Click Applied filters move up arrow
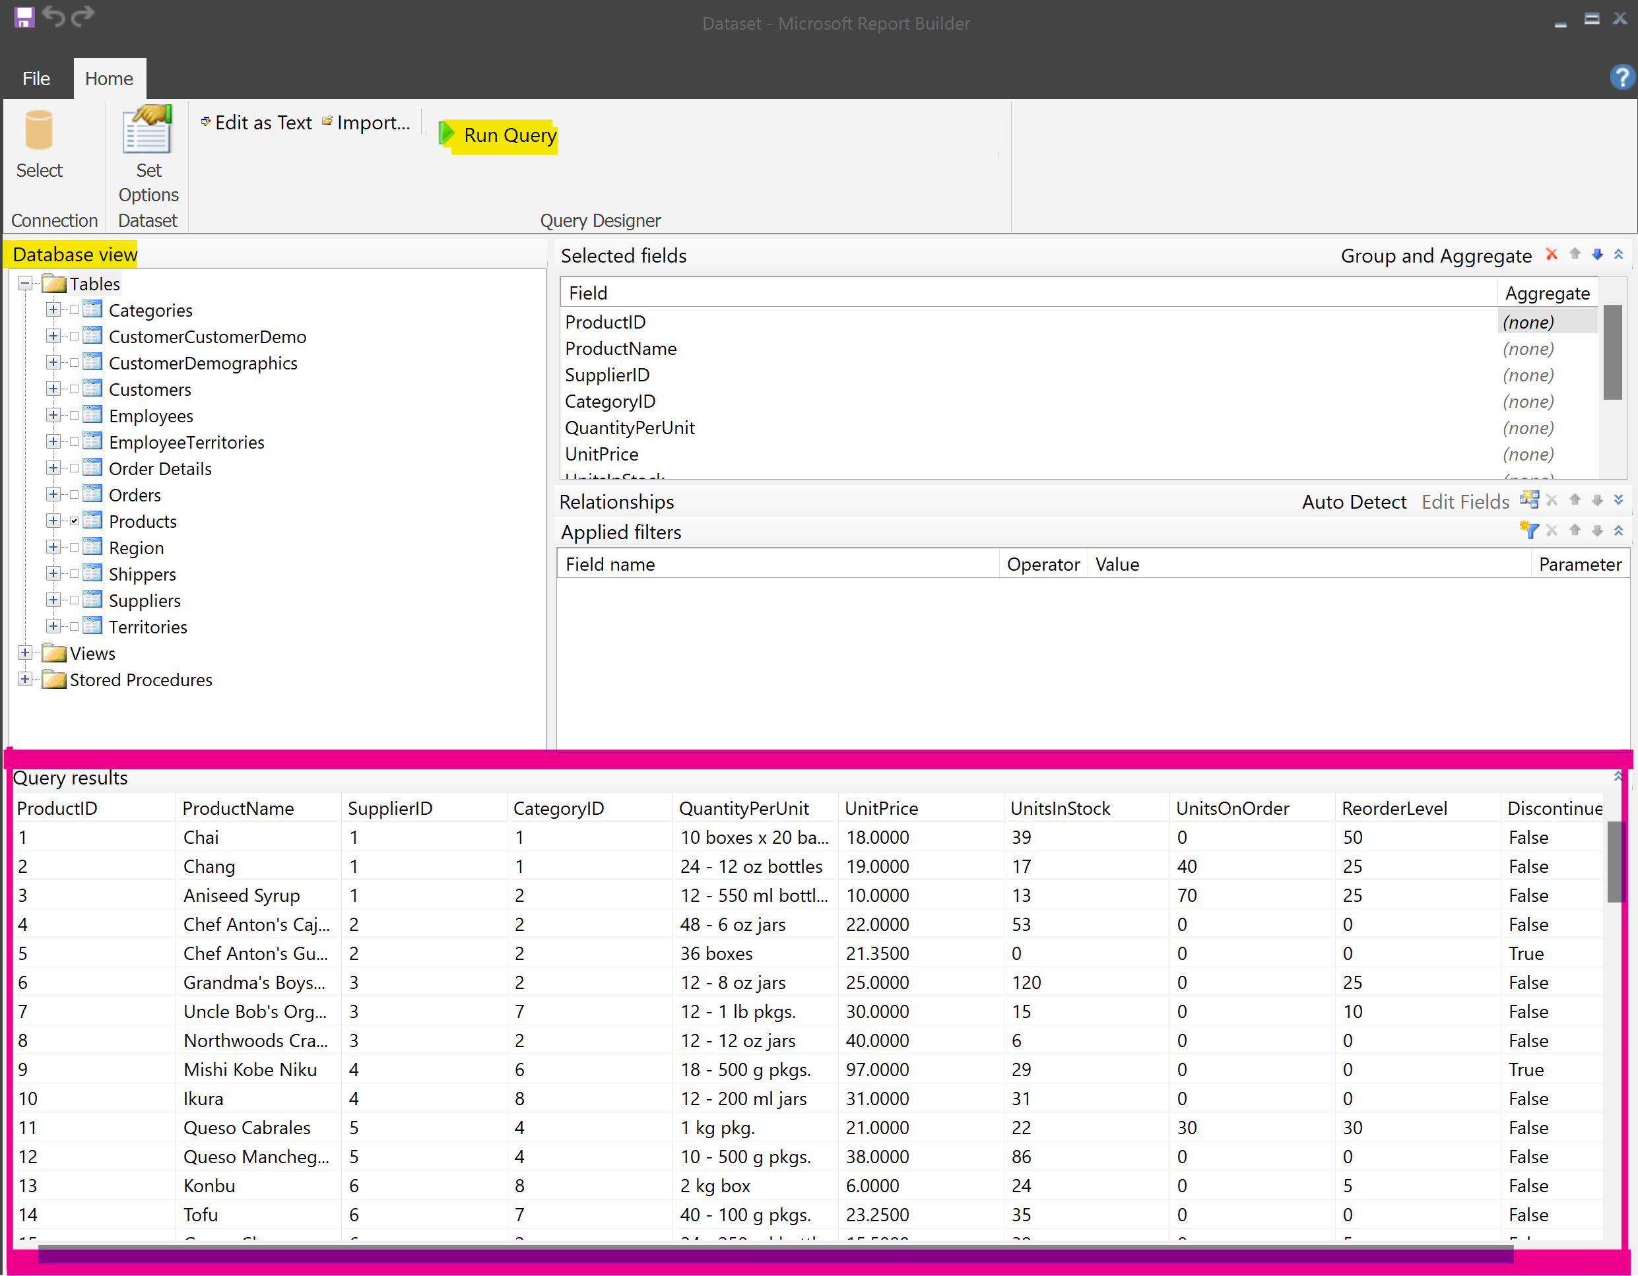1638x1276 pixels. [x=1574, y=532]
